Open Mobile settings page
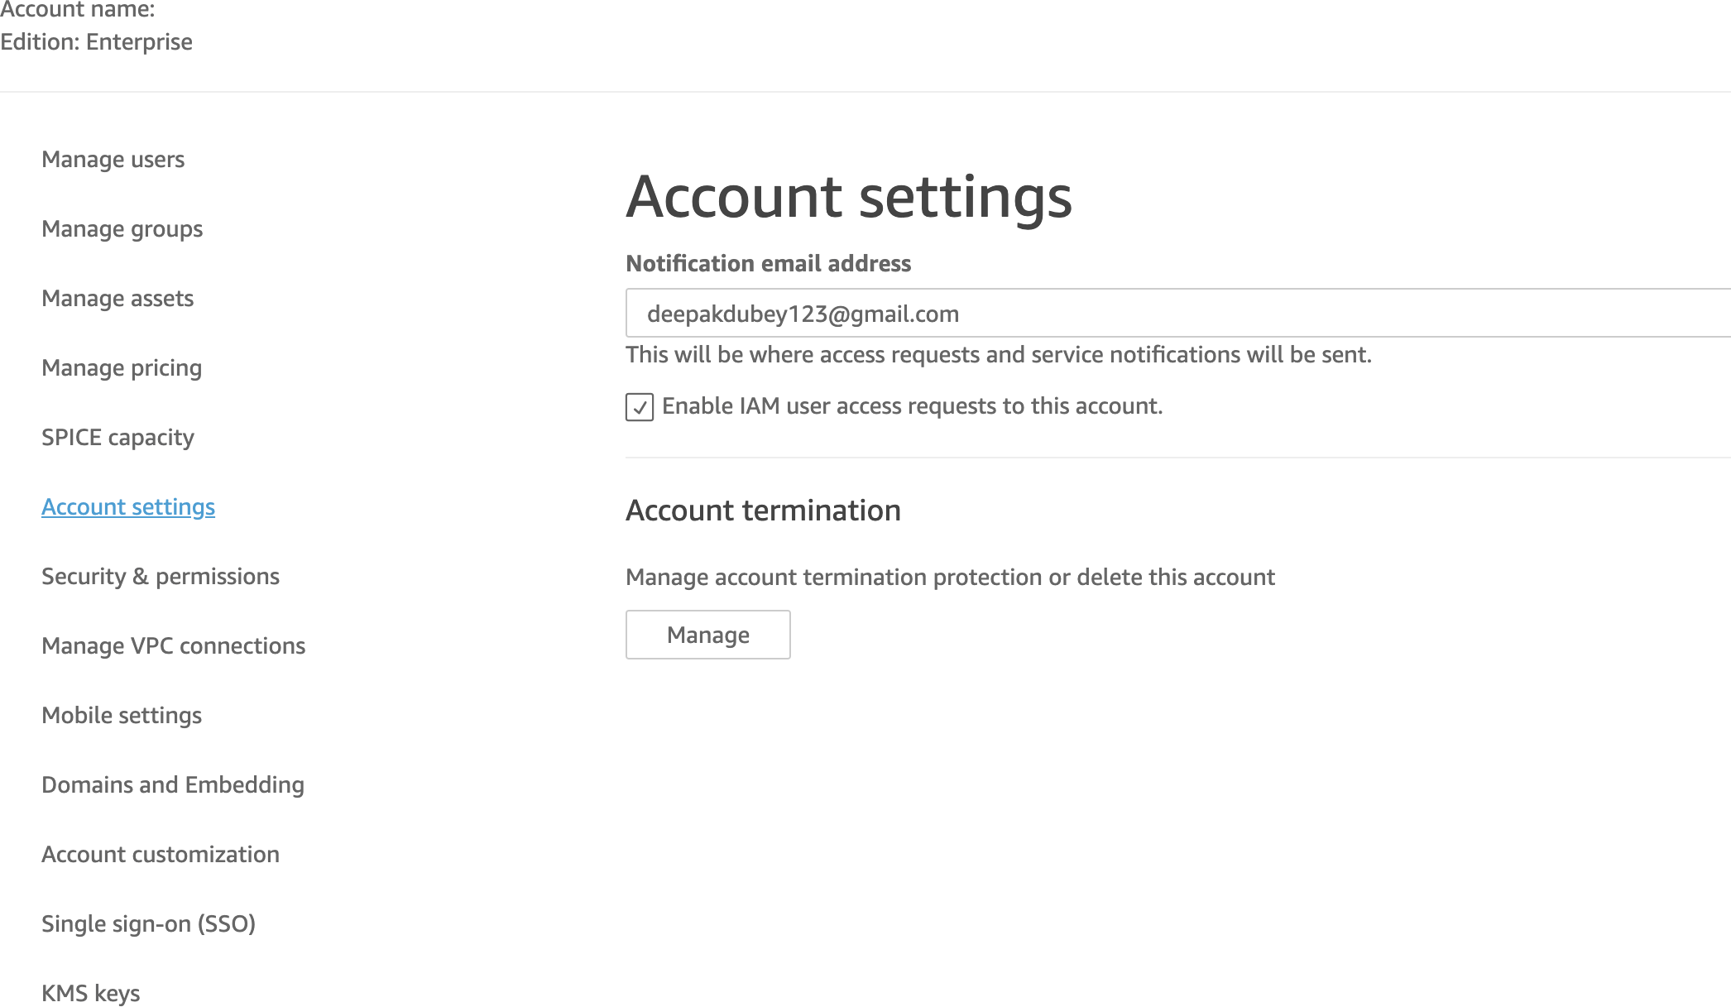The image size is (1731, 1007). (x=122, y=715)
